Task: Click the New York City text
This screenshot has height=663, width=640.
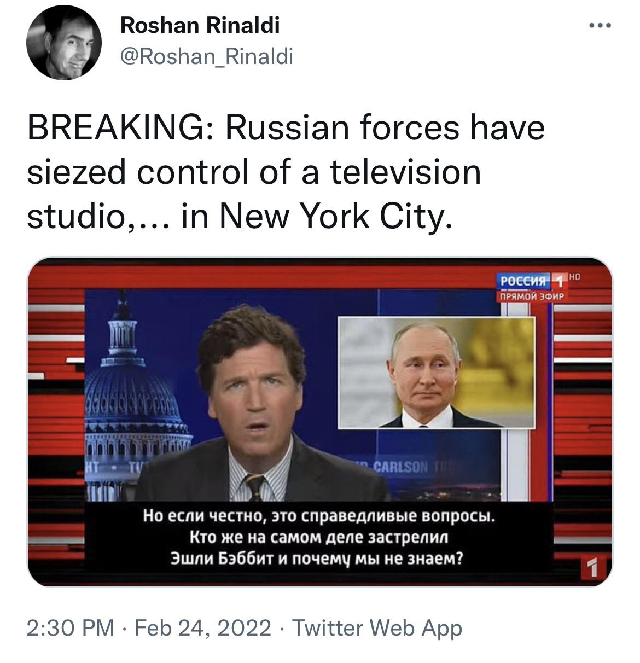Action: click(335, 217)
